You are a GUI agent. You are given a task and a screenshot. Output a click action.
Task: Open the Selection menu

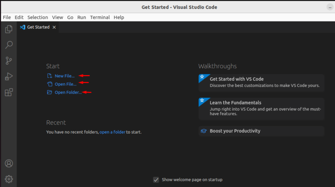38,17
